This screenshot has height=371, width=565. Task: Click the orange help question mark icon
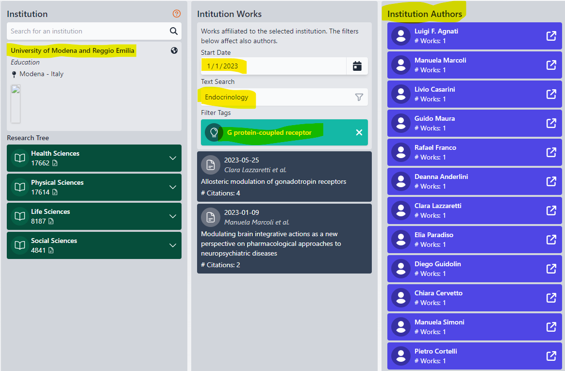(x=177, y=14)
